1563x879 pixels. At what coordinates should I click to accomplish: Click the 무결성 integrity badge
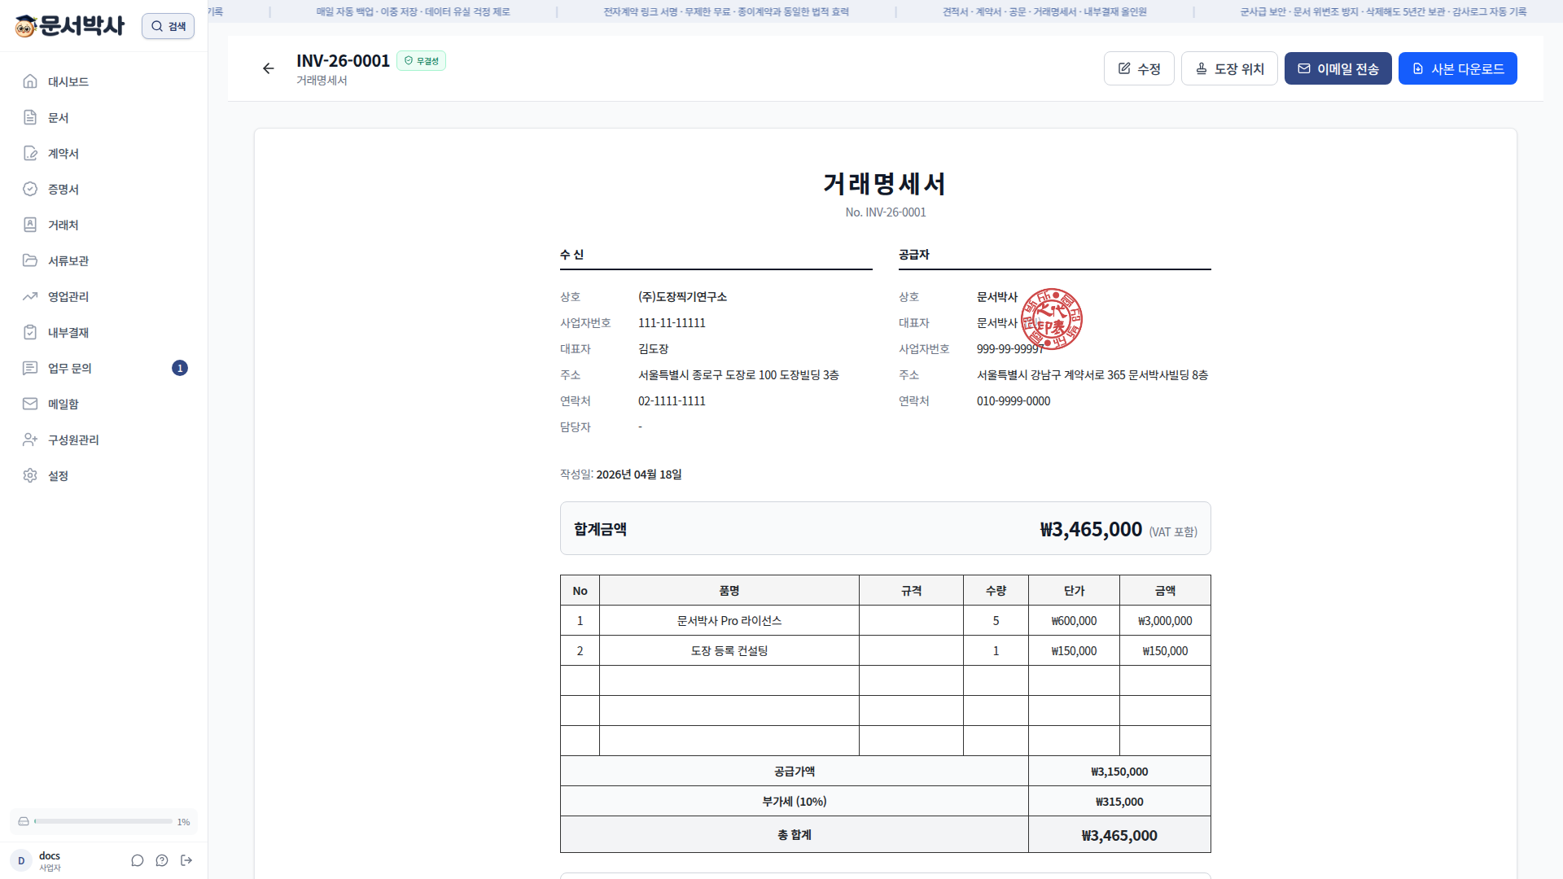pos(421,61)
